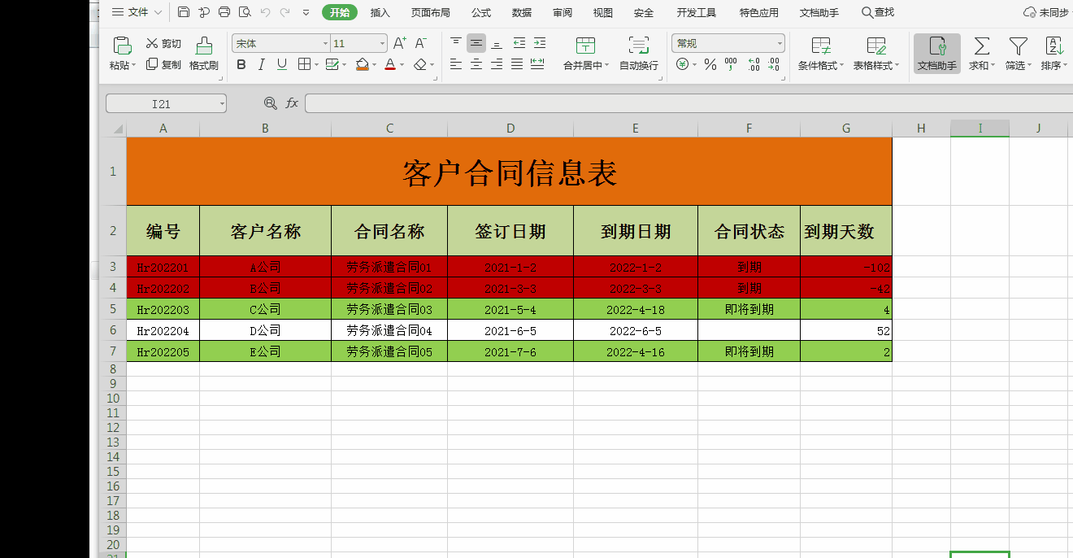Viewport: 1073px width, 558px height.
Task: Toggle Top vertical alignment
Action: (x=456, y=43)
